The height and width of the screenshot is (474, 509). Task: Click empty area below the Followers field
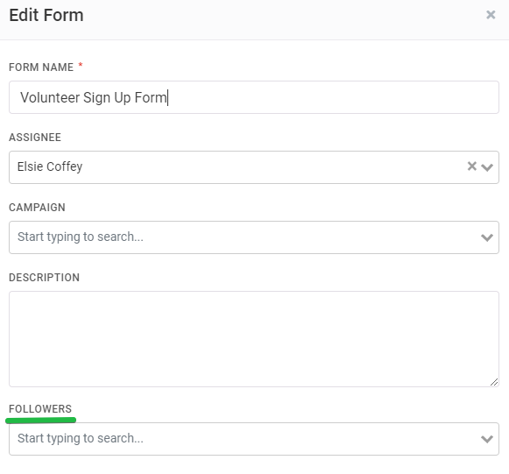tap(254, 465)
